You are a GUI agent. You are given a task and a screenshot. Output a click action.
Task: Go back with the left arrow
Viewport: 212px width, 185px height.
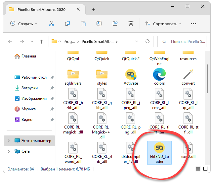point(10,42)
